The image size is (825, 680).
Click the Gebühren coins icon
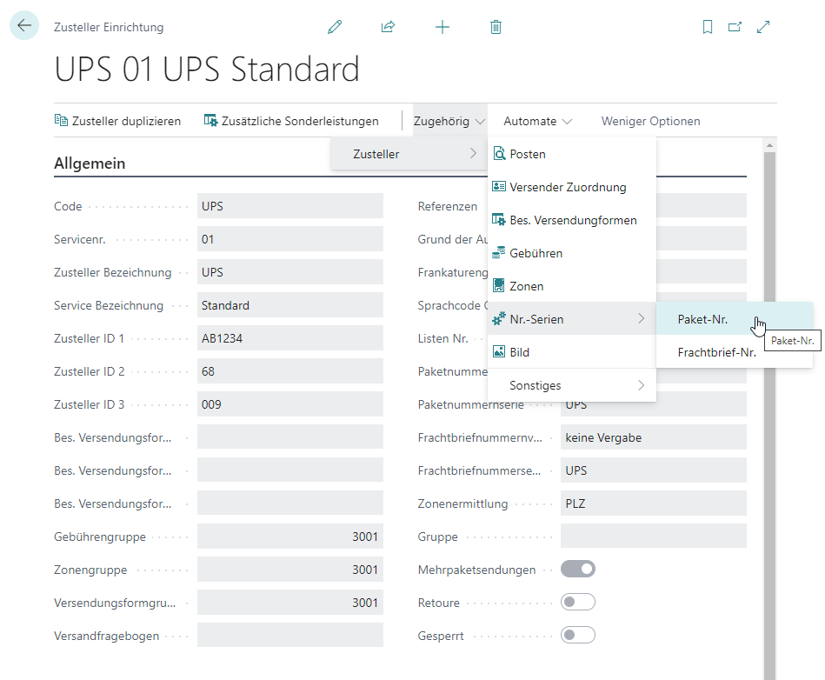click(x=499, y=253)
